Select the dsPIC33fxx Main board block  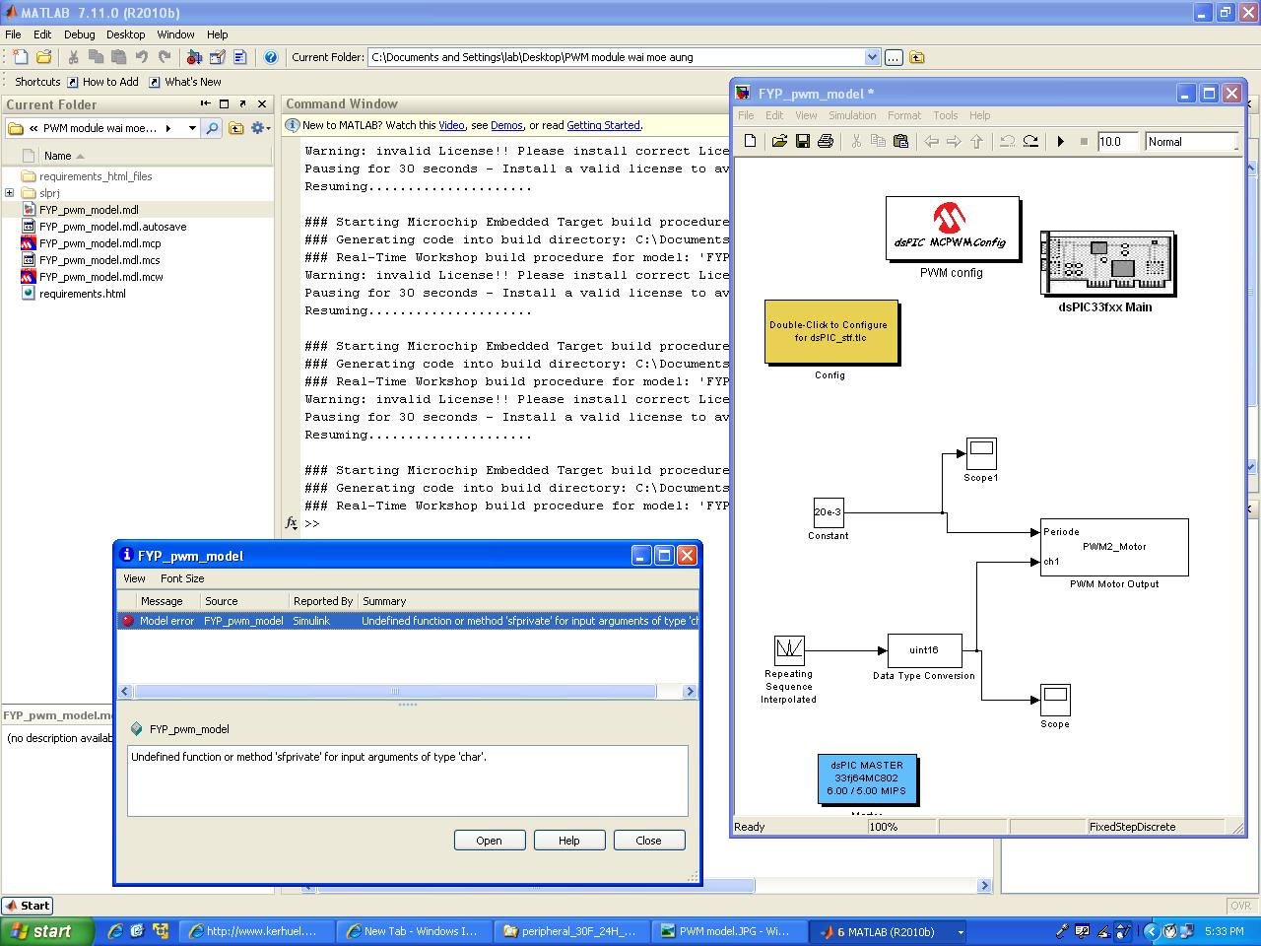(x=1109, y=263)
